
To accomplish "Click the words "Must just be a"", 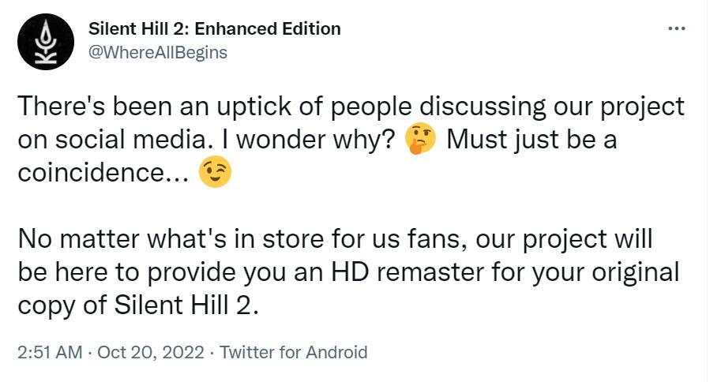I will (x=531, y=140).
